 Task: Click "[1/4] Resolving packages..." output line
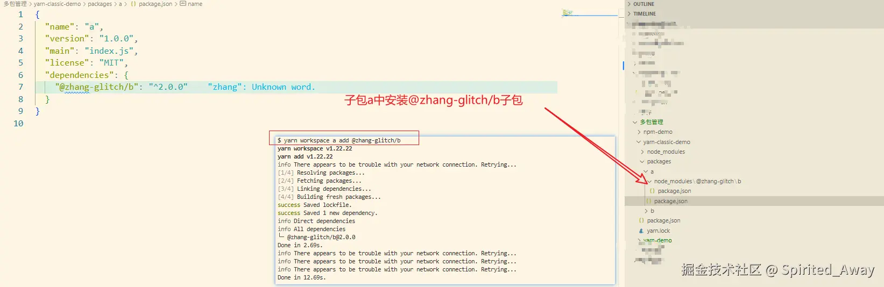[x=321, y=173]
